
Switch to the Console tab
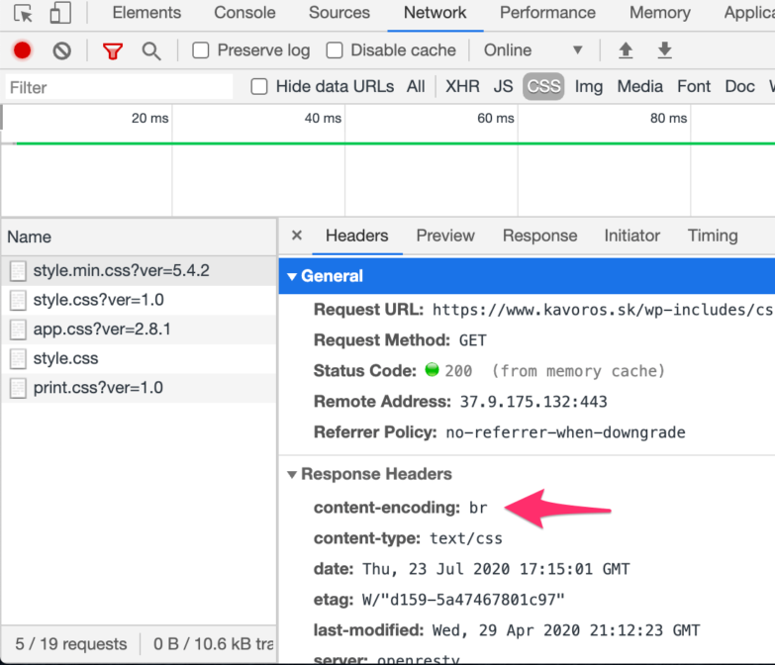click(244, 13)
